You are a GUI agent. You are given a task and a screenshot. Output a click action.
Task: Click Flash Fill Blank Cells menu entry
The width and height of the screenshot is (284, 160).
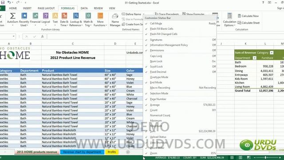[x=180, y=28]
